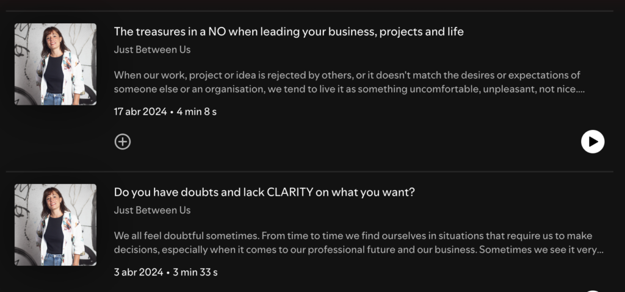
Task: Expand the truncated text ending 'we see it very...'
Action: 600,250
